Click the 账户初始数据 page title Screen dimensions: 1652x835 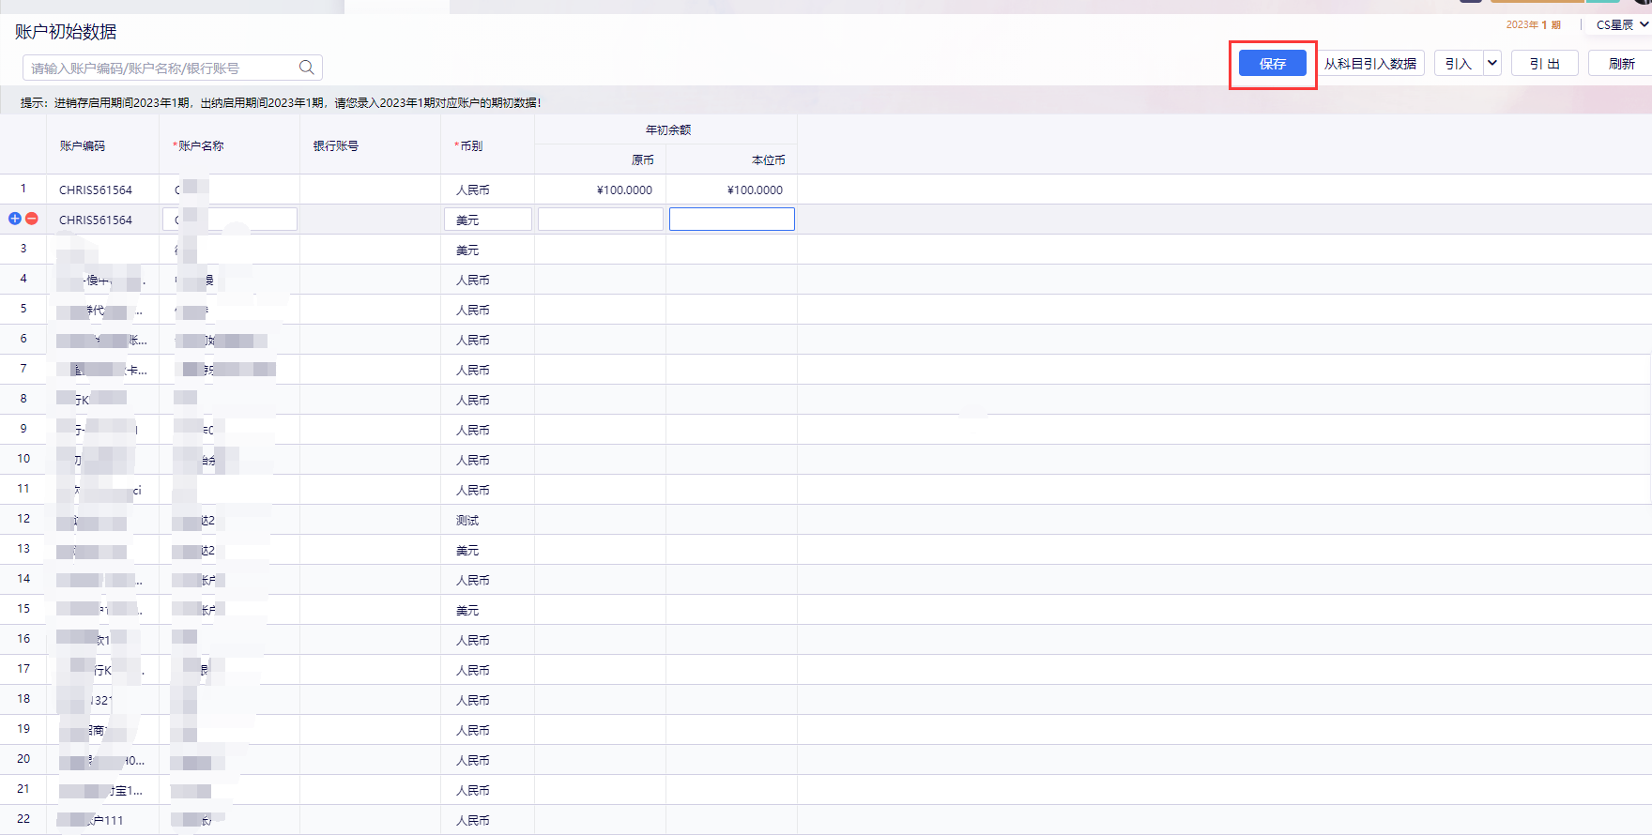tap(66, 32)
